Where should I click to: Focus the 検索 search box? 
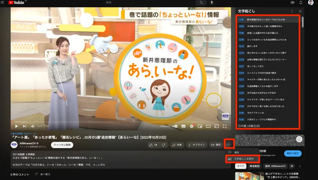[150, 2]
